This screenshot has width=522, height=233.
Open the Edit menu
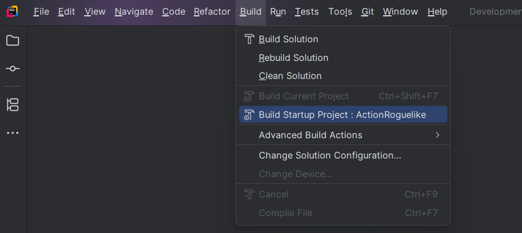67,11
